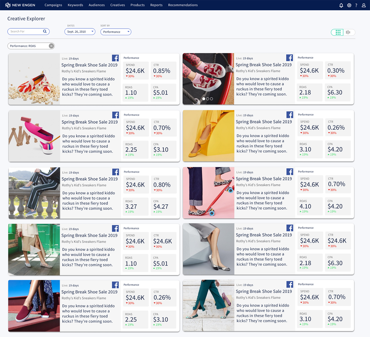The image size is (370, 337).
Task: Switch to the grid view
Action: click(338, 32)
